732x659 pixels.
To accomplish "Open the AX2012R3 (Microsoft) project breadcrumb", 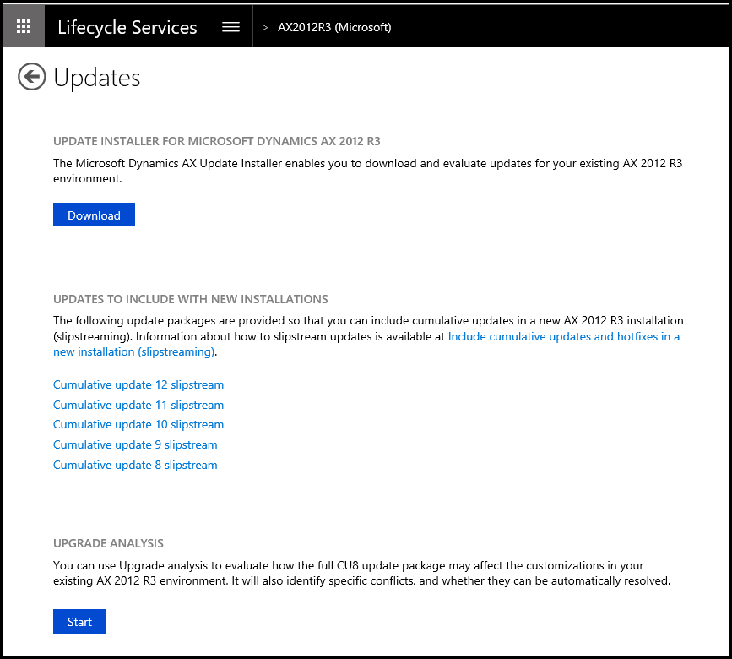I will click(334, 28).
